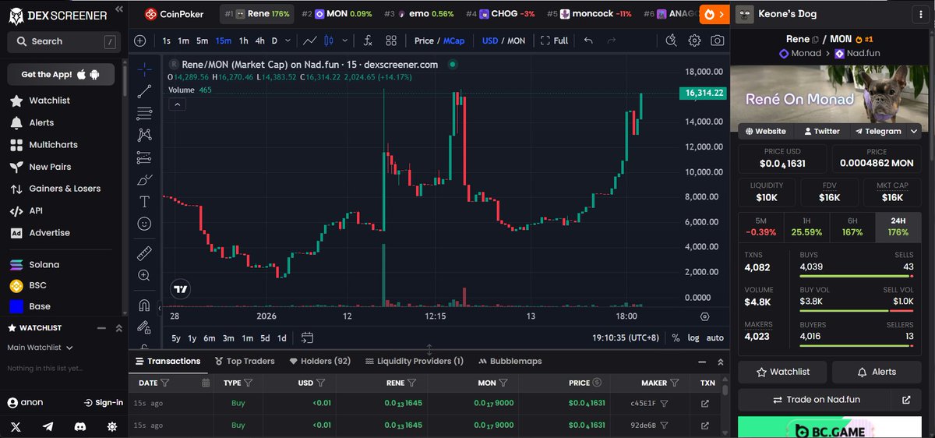
Task: Open Discord icon in sidebar footer
Action: click(80, 426)
